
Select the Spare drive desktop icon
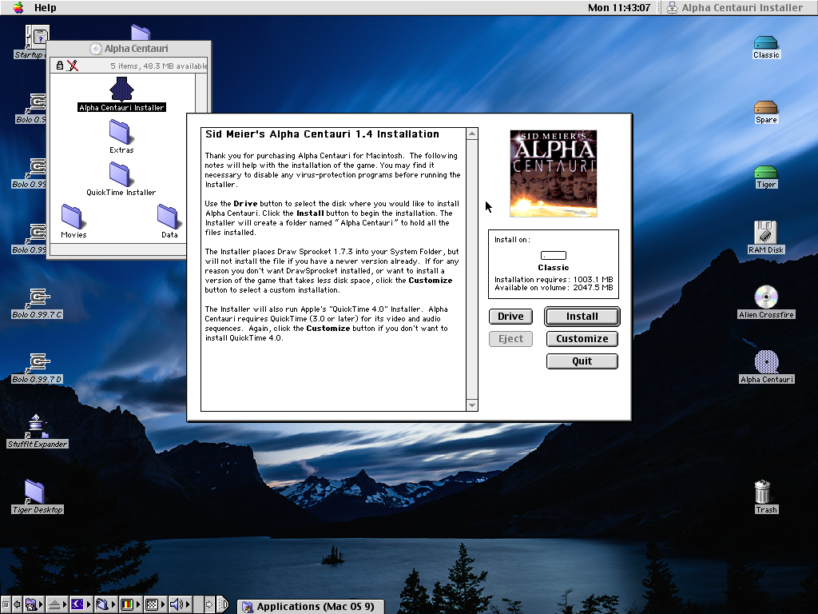[765, 107]
